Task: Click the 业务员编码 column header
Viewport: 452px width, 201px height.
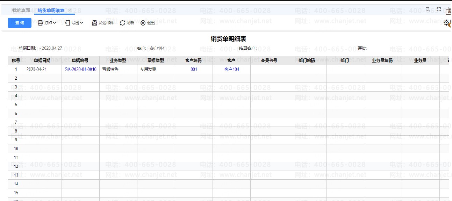Action: tap(382, 60)
